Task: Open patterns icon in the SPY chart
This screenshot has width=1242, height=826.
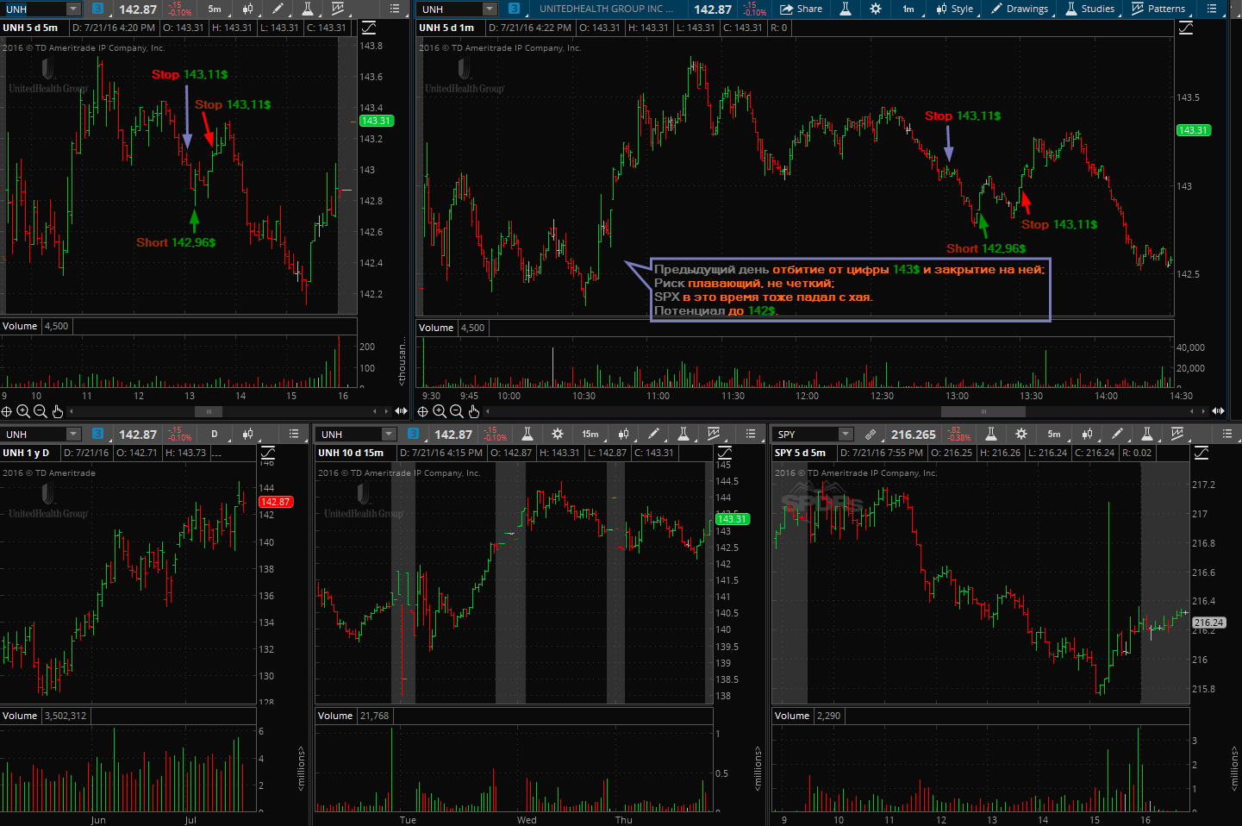Action: click(1177, 434)
